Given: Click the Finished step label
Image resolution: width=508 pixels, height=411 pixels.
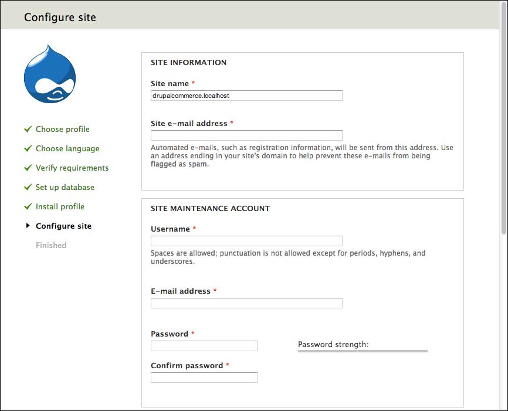Looking at the screenshot, I should pyautogui.click(x=51, y=245).
